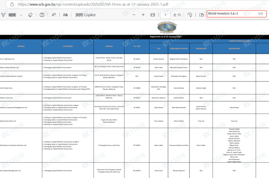Click the Ebony Wright compliance officer cell
The height and width of the screenshot is (178, 269).
[x=179, y=121]
